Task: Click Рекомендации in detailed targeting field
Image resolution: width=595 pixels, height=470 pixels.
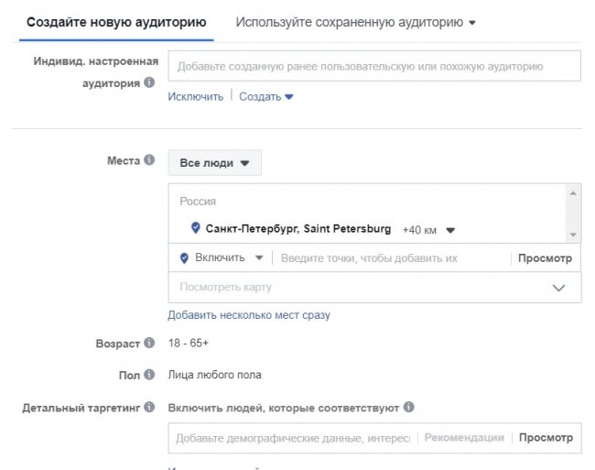Action: tap(464, 438)
